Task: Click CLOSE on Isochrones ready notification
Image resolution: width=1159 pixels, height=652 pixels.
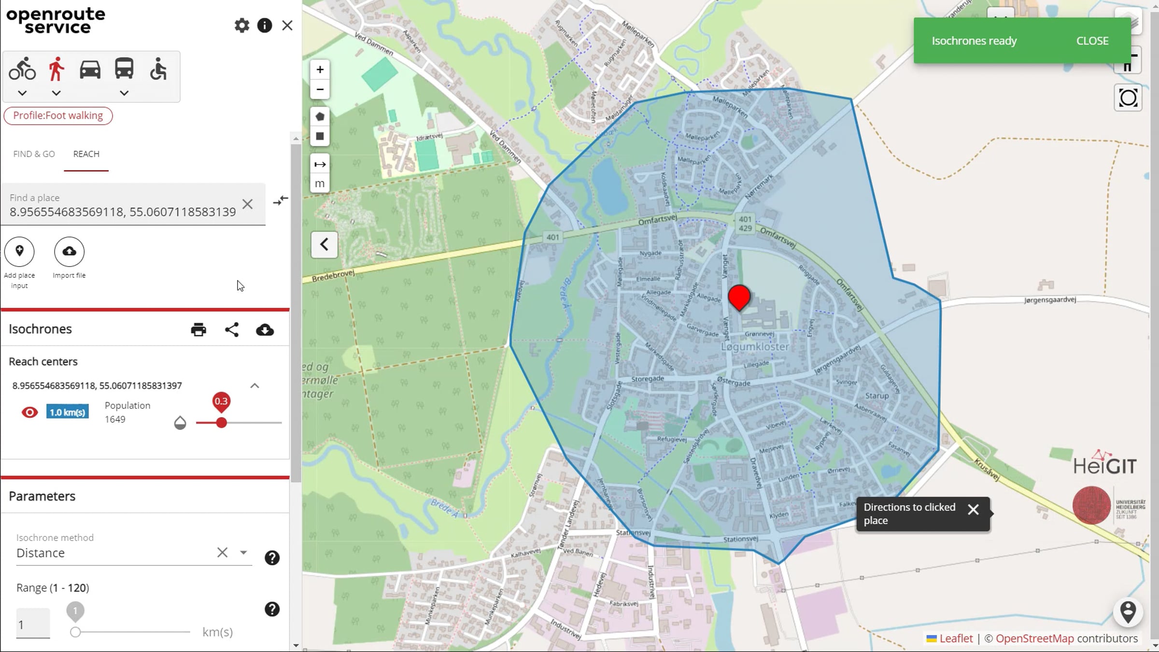Action: point(1092,41)
